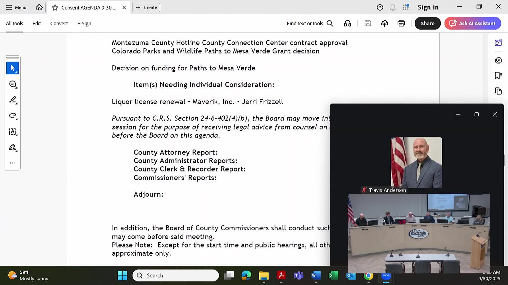Open the Menu hamburger dropdown

point(16,8)
